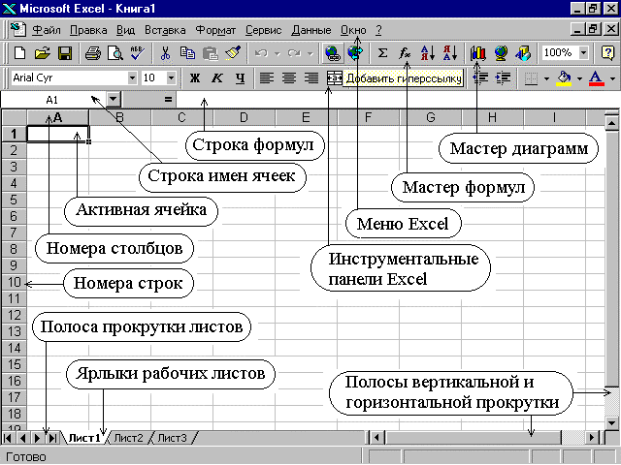Expand the Arial Cyr font dropdown

(132, 77)
